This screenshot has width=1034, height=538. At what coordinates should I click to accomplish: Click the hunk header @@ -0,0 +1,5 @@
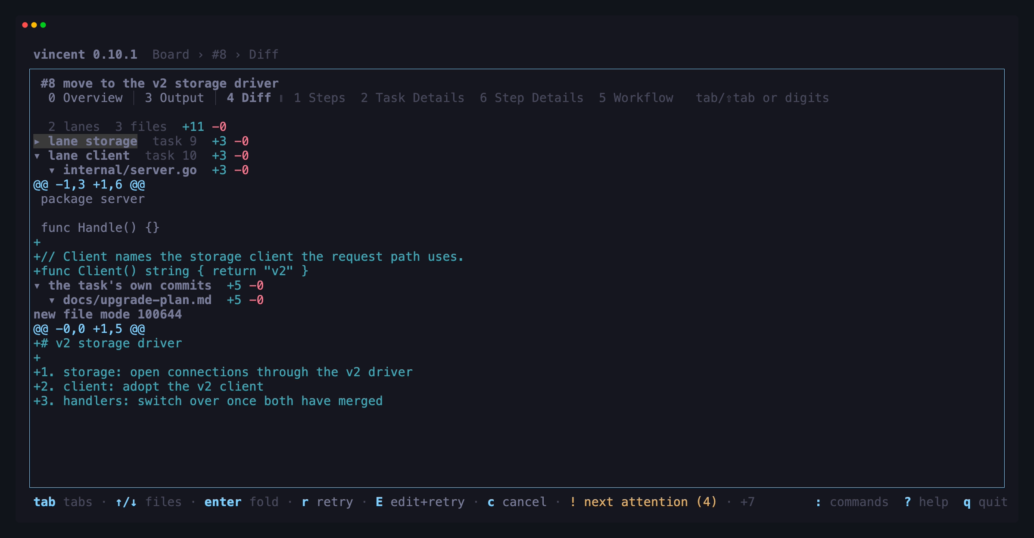click(89, 329)
